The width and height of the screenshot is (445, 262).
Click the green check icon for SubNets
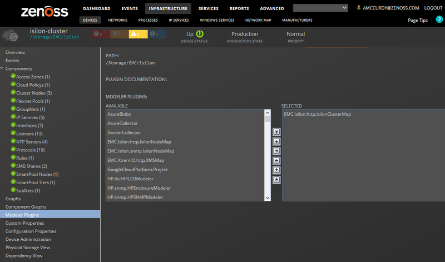(13, 190)
